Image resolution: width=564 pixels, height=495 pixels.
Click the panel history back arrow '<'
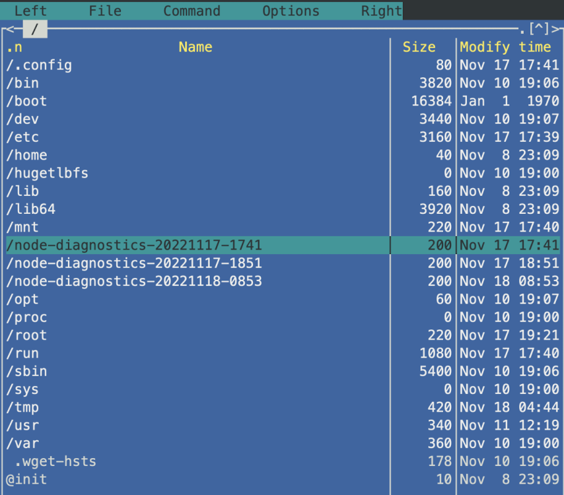tap(10, 29)
